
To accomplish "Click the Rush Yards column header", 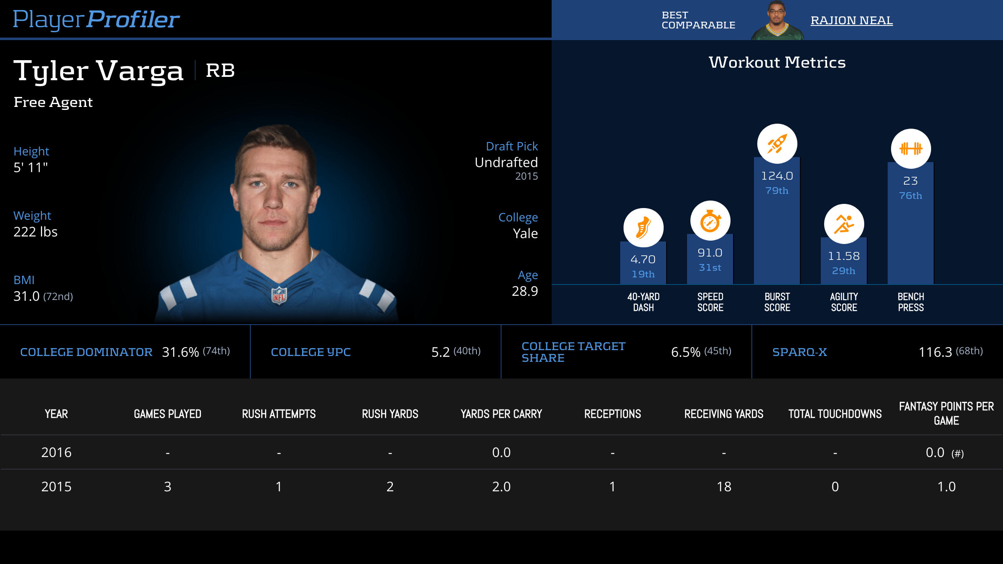I will point(390,414).
